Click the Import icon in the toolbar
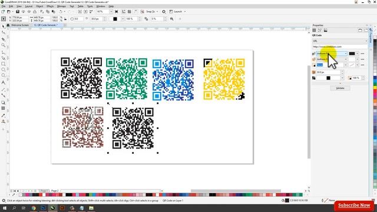Viewport: 377px width, 212px height. click(x=80, y=12)
